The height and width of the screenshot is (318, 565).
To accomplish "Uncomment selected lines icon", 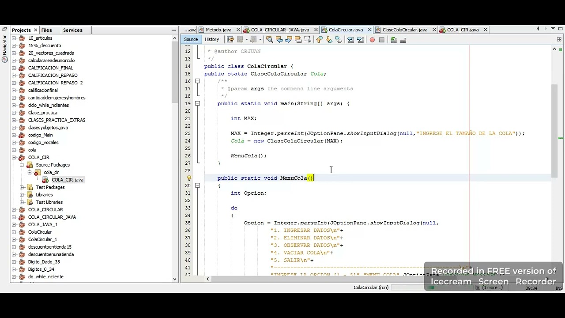I will 403,40.
